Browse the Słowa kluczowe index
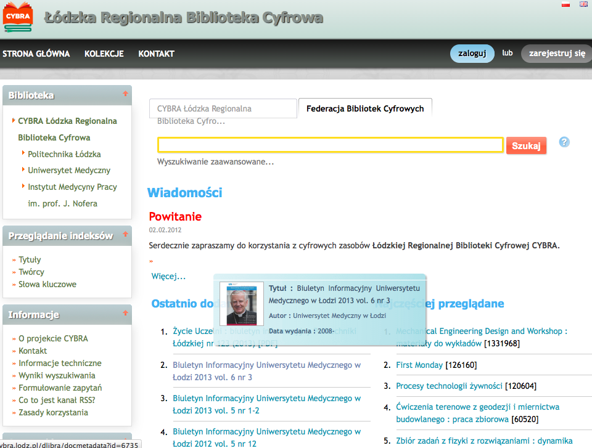Image resolution: width=592 pixels, height=448 pixels. point(47,284)
